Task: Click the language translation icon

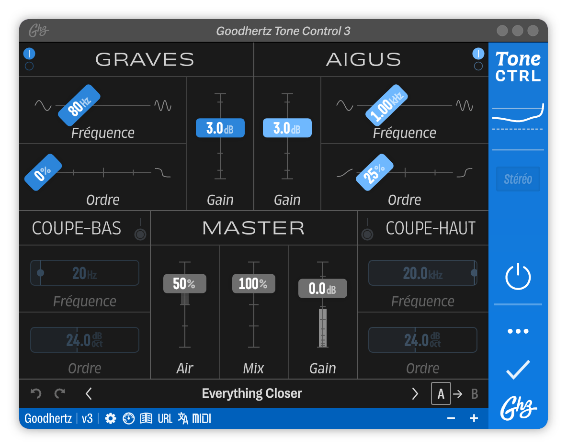Action: [x=183, y=418]
